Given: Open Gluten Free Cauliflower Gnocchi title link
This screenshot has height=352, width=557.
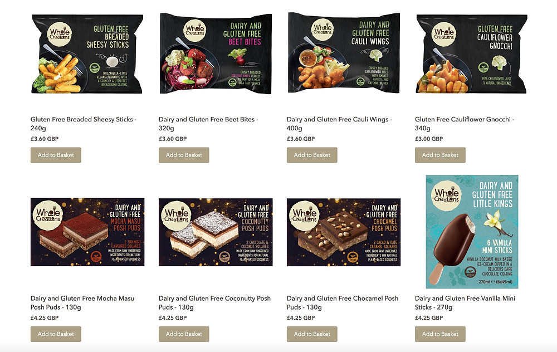Looking at the screenshot, I should tap(465, 124).
